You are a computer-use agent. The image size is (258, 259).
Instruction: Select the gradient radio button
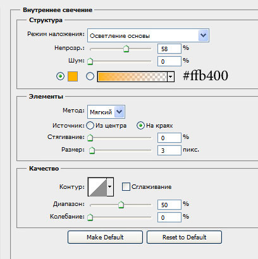click(x=90, y=76)
